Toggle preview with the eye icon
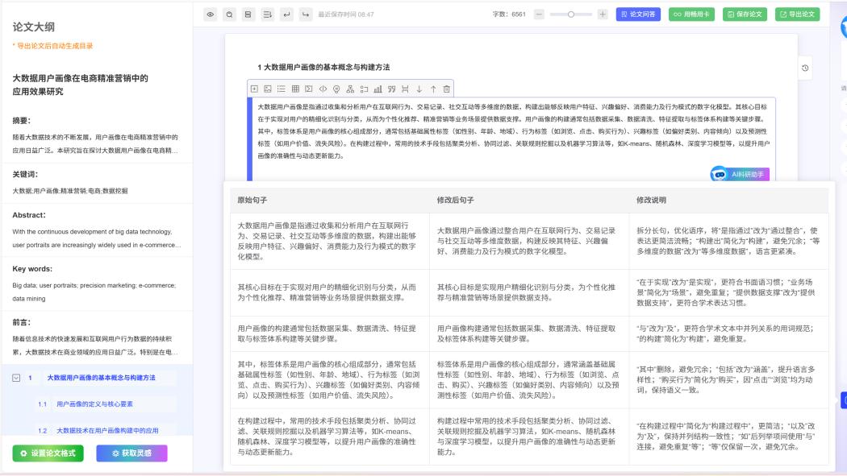 211,14
